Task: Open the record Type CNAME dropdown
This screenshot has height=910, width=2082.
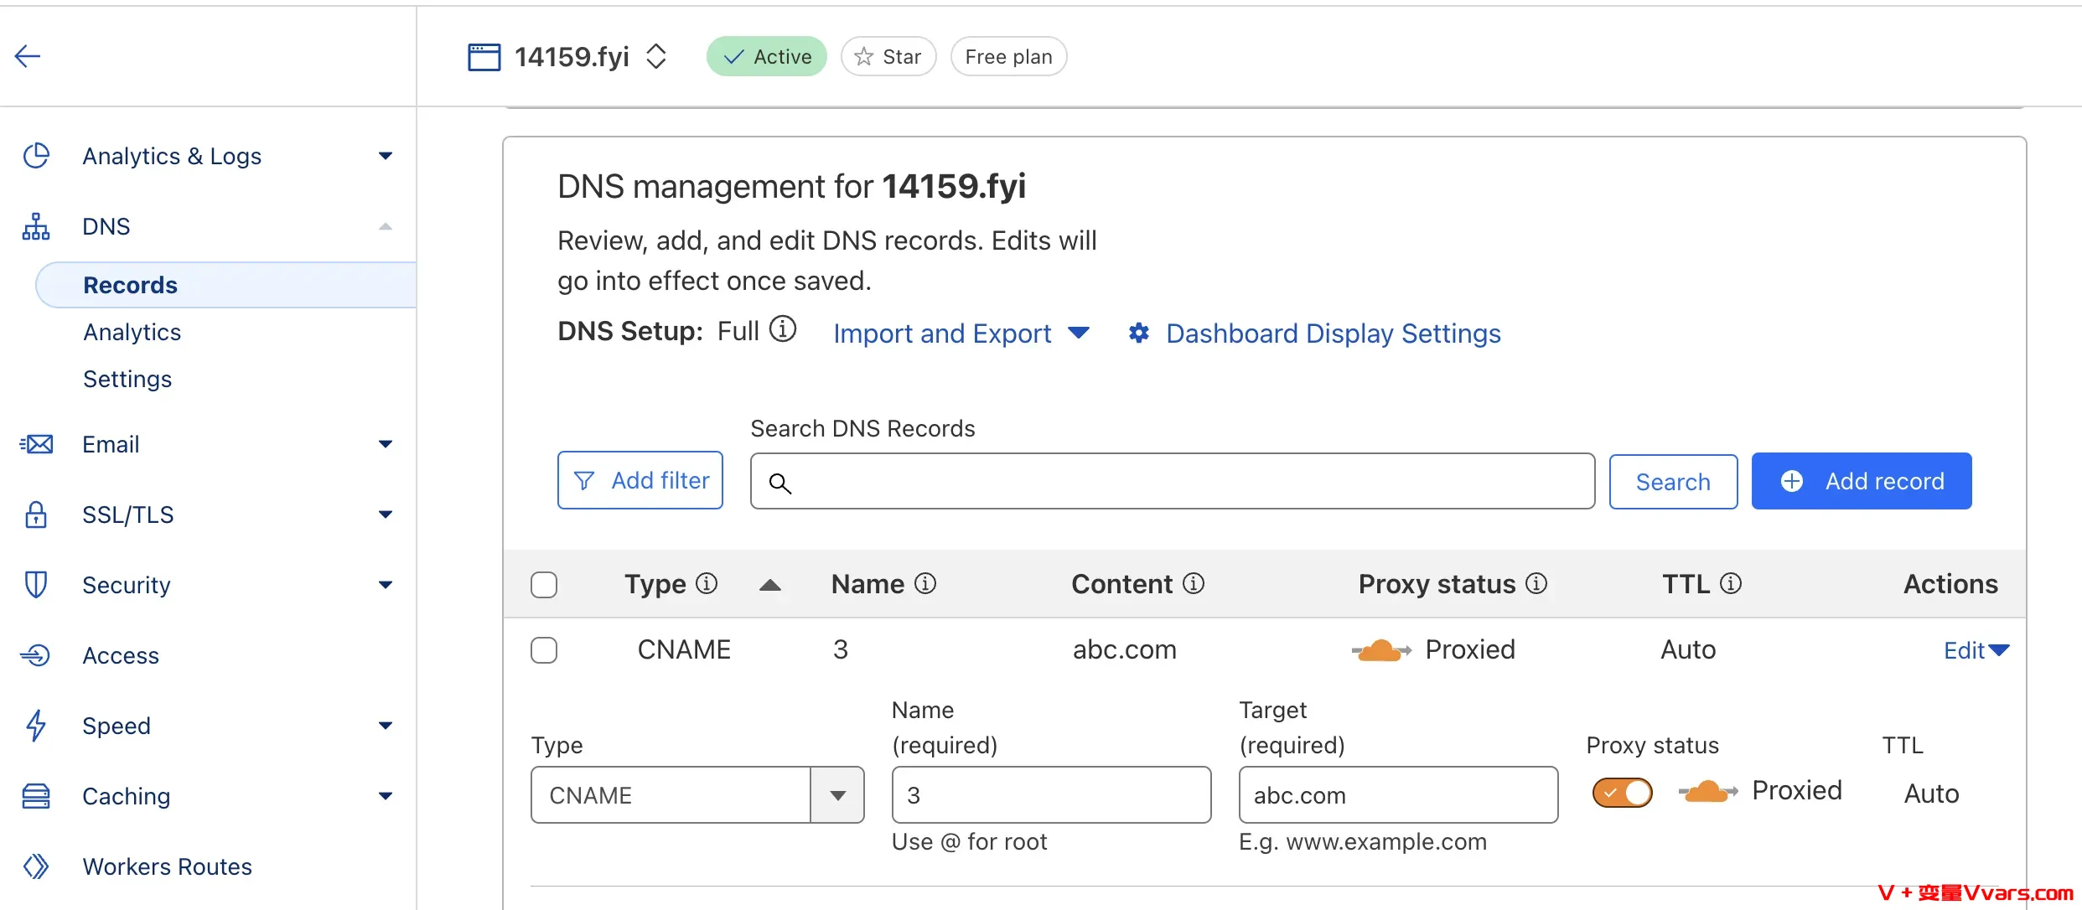Action: coord(697,794)
